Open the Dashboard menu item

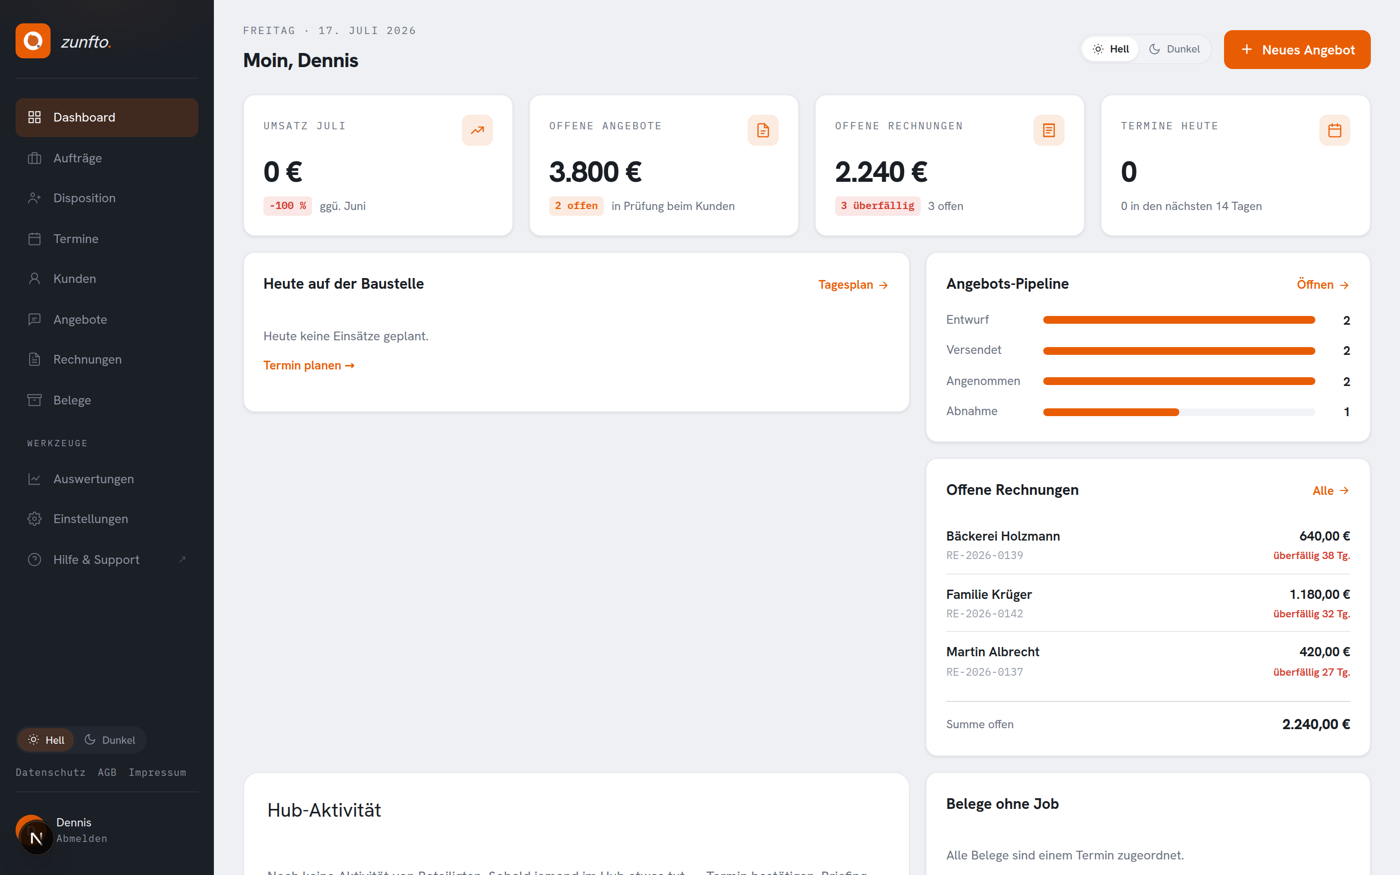(107, 118)
